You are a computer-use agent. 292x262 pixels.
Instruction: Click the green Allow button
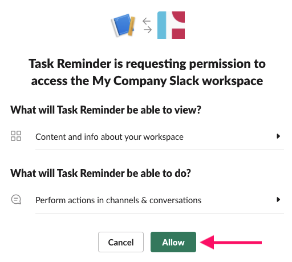coord(173,242)
